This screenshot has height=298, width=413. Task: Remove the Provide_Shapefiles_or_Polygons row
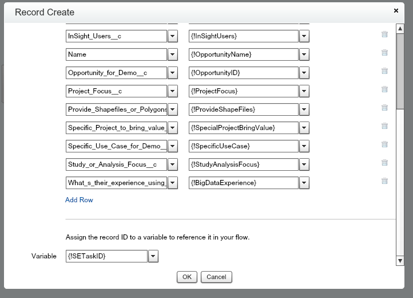[384, 108]
